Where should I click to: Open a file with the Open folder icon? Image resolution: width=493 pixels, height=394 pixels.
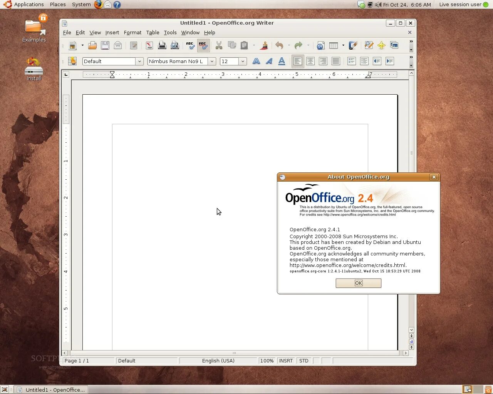tap(92, 45)
